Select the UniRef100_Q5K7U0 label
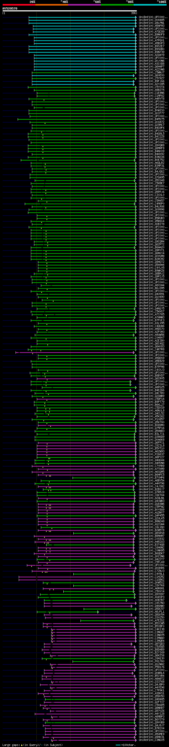The width and height of the screenshot is (169, 747). pos(152,422)
